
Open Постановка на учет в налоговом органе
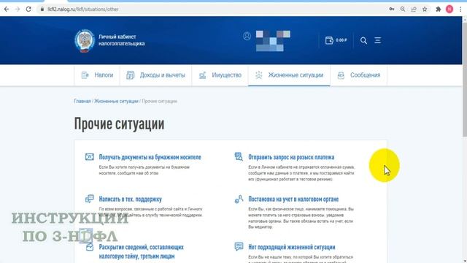pos(293,199)
